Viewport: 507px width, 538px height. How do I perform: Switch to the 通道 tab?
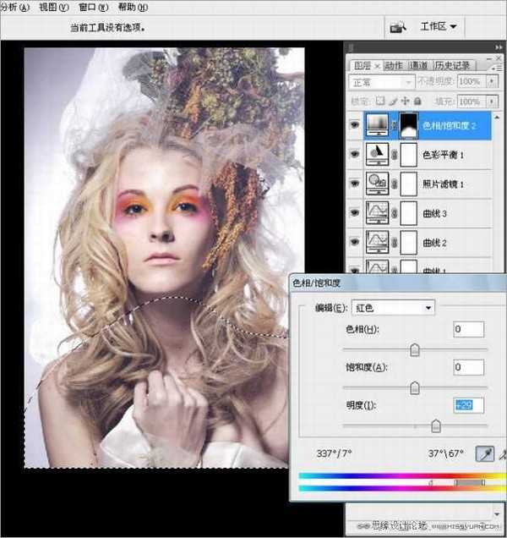coord(418,65)
